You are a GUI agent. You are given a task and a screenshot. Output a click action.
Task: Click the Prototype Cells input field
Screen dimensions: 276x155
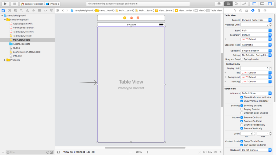click(255, 25)
